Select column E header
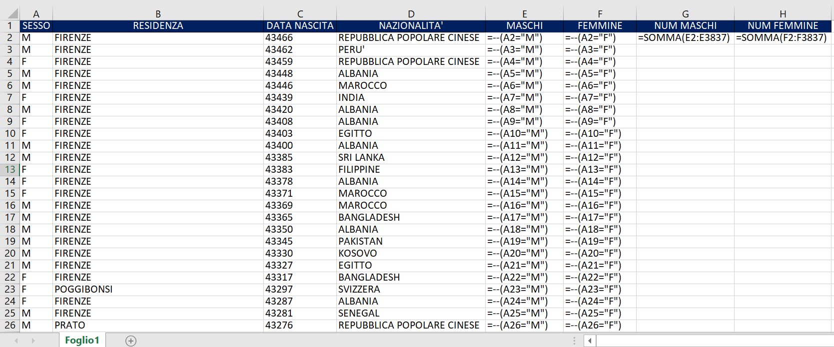This screenshot has width=834, height=347. point(524,14)
